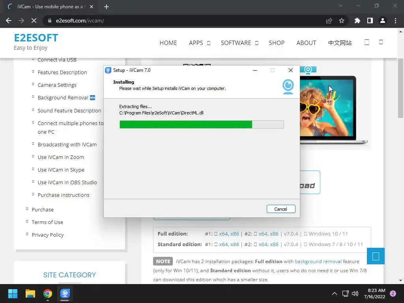Open the Purchase sidebar item
This screenshot has width=404, height=303.
coord(43,210)
